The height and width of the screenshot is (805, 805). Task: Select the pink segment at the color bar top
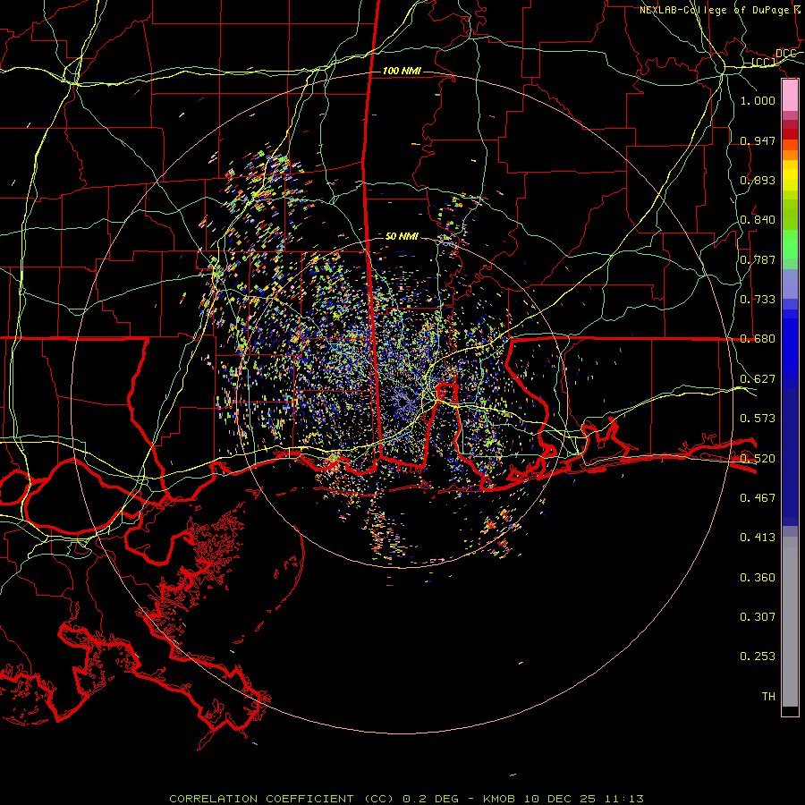[790, 96]
